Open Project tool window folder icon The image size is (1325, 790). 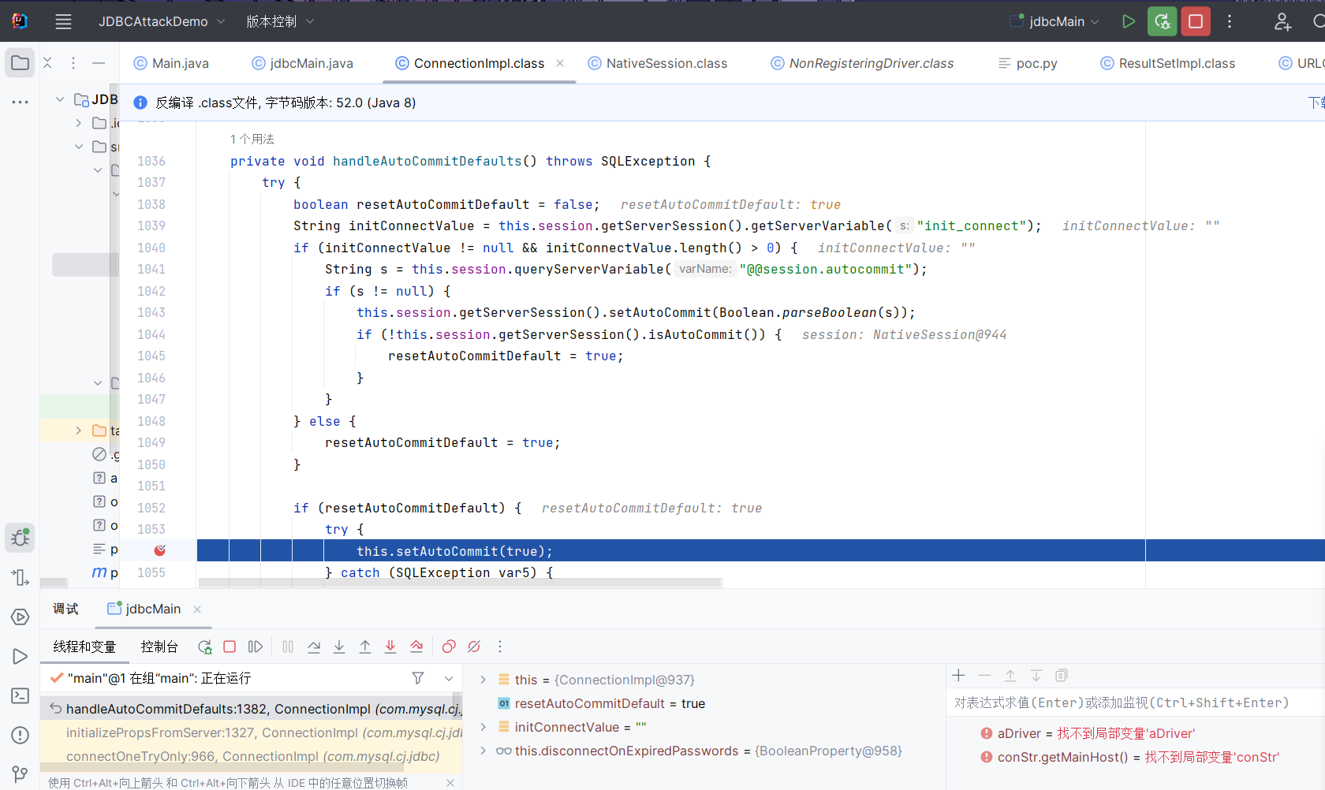click(21, 63)
